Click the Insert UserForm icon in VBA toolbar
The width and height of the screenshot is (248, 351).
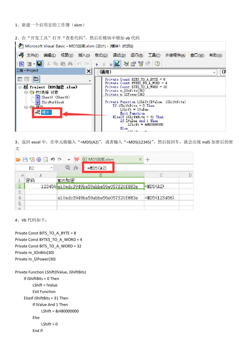[28, 64]
